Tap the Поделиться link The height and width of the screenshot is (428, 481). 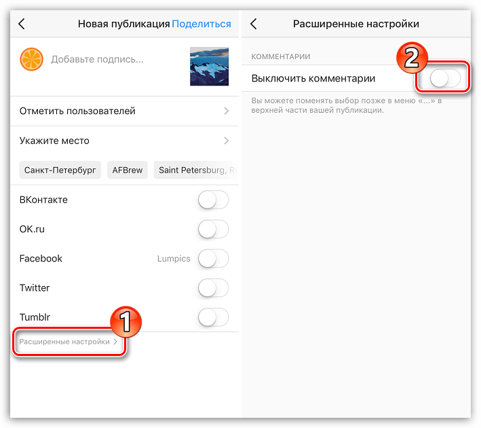pos(201,24)
